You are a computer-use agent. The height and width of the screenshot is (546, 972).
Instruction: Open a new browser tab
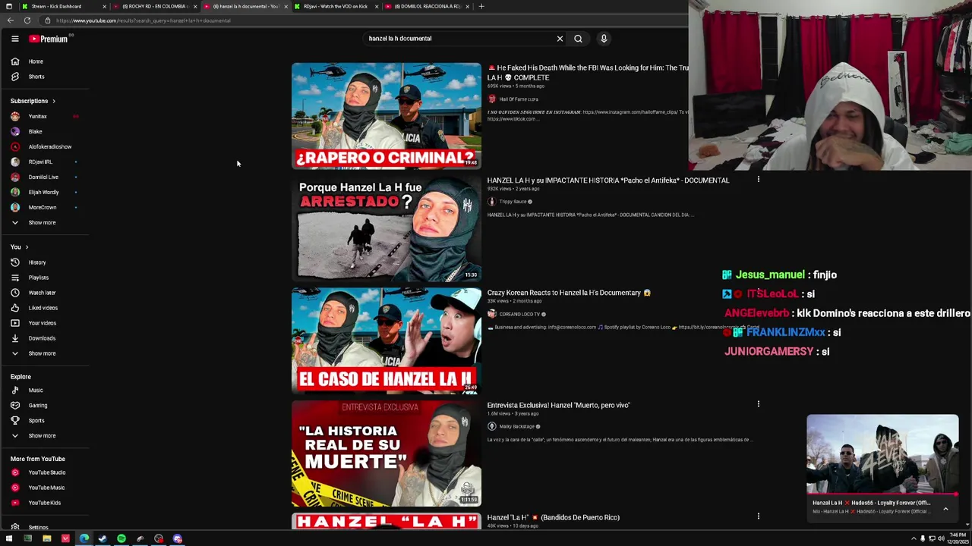coord(481,6)
